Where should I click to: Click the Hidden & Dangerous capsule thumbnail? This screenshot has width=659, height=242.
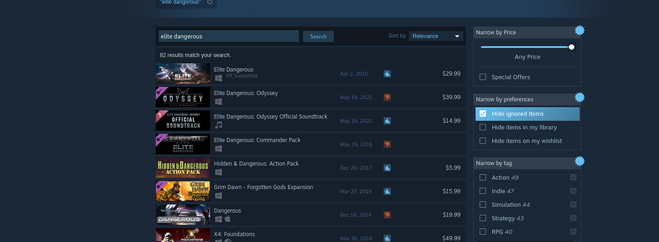tap(183, 168)
